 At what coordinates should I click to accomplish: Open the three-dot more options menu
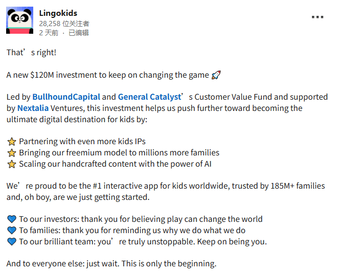pyautogui.click(x=318, y=17)
